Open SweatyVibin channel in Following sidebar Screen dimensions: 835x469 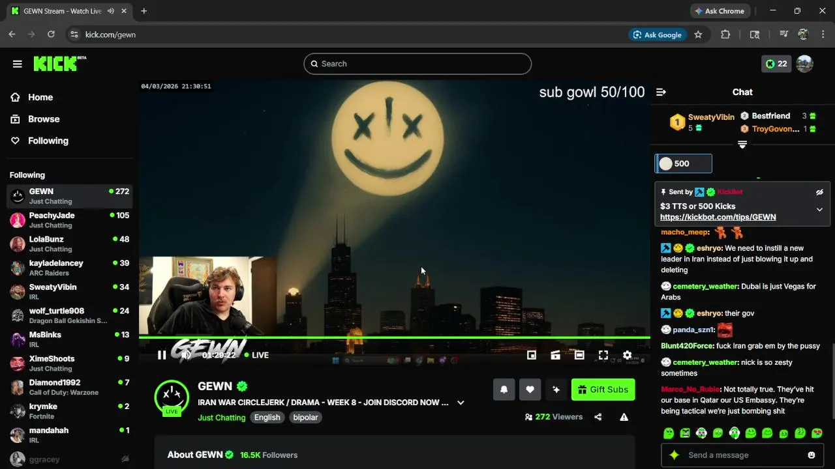pyautogui.click(x=69, y=292)
